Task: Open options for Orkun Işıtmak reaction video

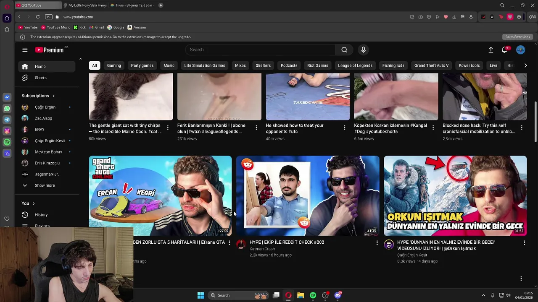Action: (524, 243)
